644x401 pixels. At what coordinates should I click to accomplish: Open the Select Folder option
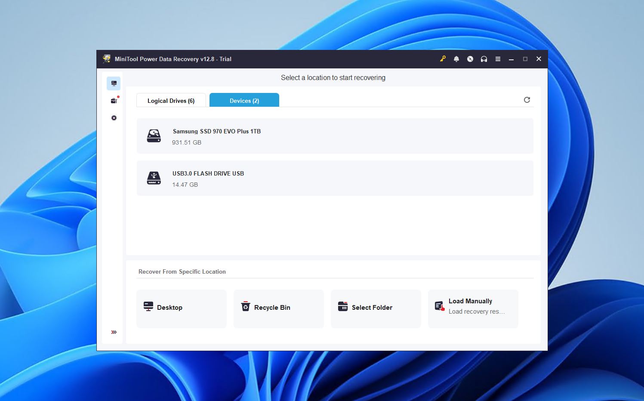click(x=376, y=308)
